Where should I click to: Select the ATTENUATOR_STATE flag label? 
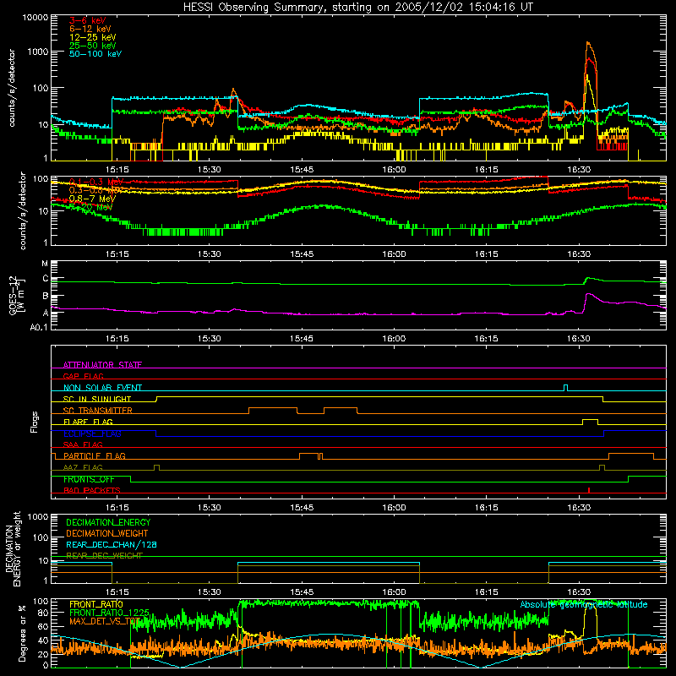tap(102, 365)
